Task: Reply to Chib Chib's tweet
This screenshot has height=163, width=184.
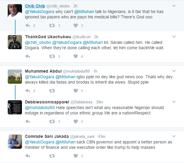Action: pyautogui.click(x=28, y=26)
